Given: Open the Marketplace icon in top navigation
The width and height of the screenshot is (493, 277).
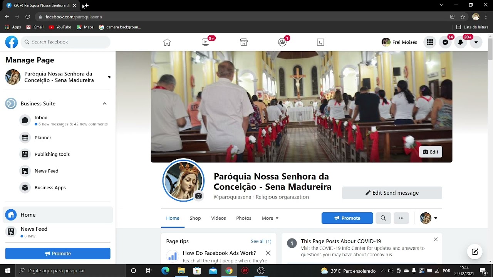Looking at the screenshot, I should click(244, 42).
